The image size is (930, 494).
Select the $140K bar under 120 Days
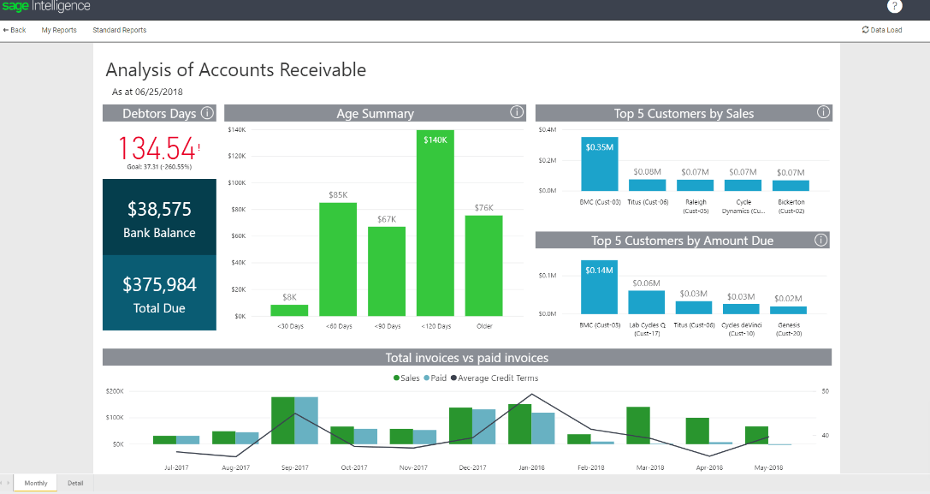coord(435,227)
